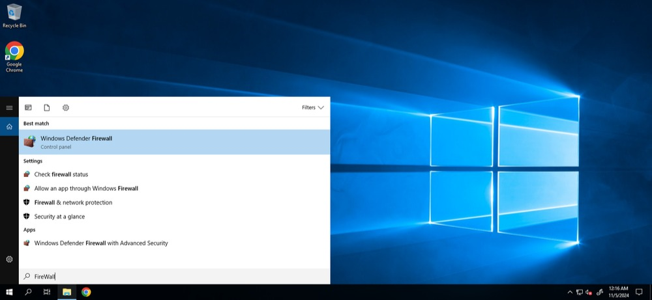The height and width of the screenshot is (300, 652).
Task: Open the Recycle Bin desktop icon
Action: (14, 16)
